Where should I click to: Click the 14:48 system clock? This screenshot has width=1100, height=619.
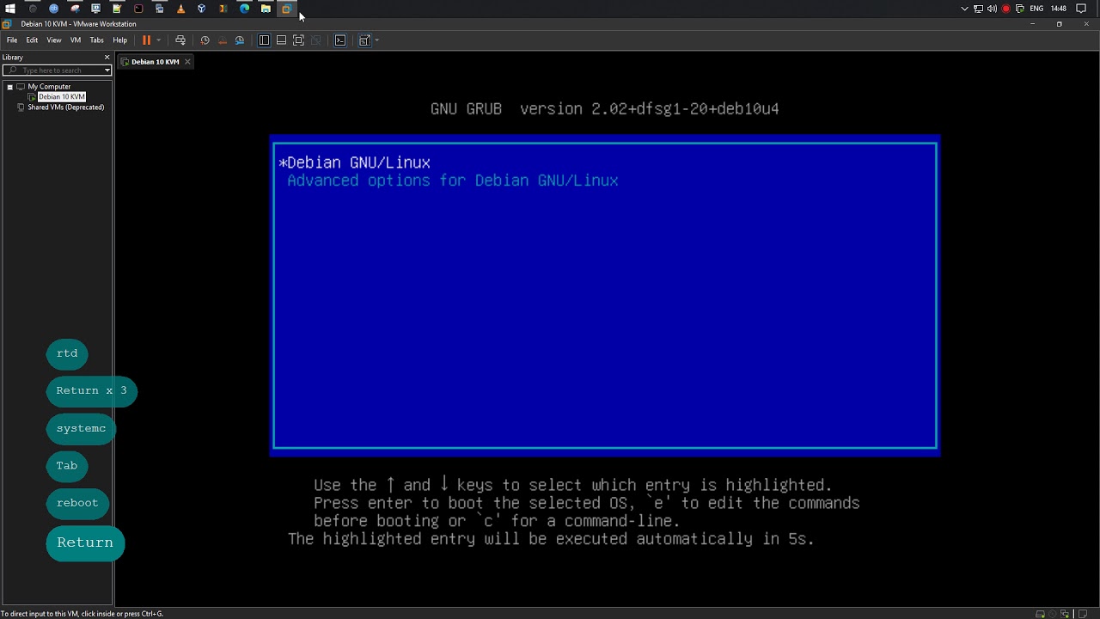coord(1059,9)
